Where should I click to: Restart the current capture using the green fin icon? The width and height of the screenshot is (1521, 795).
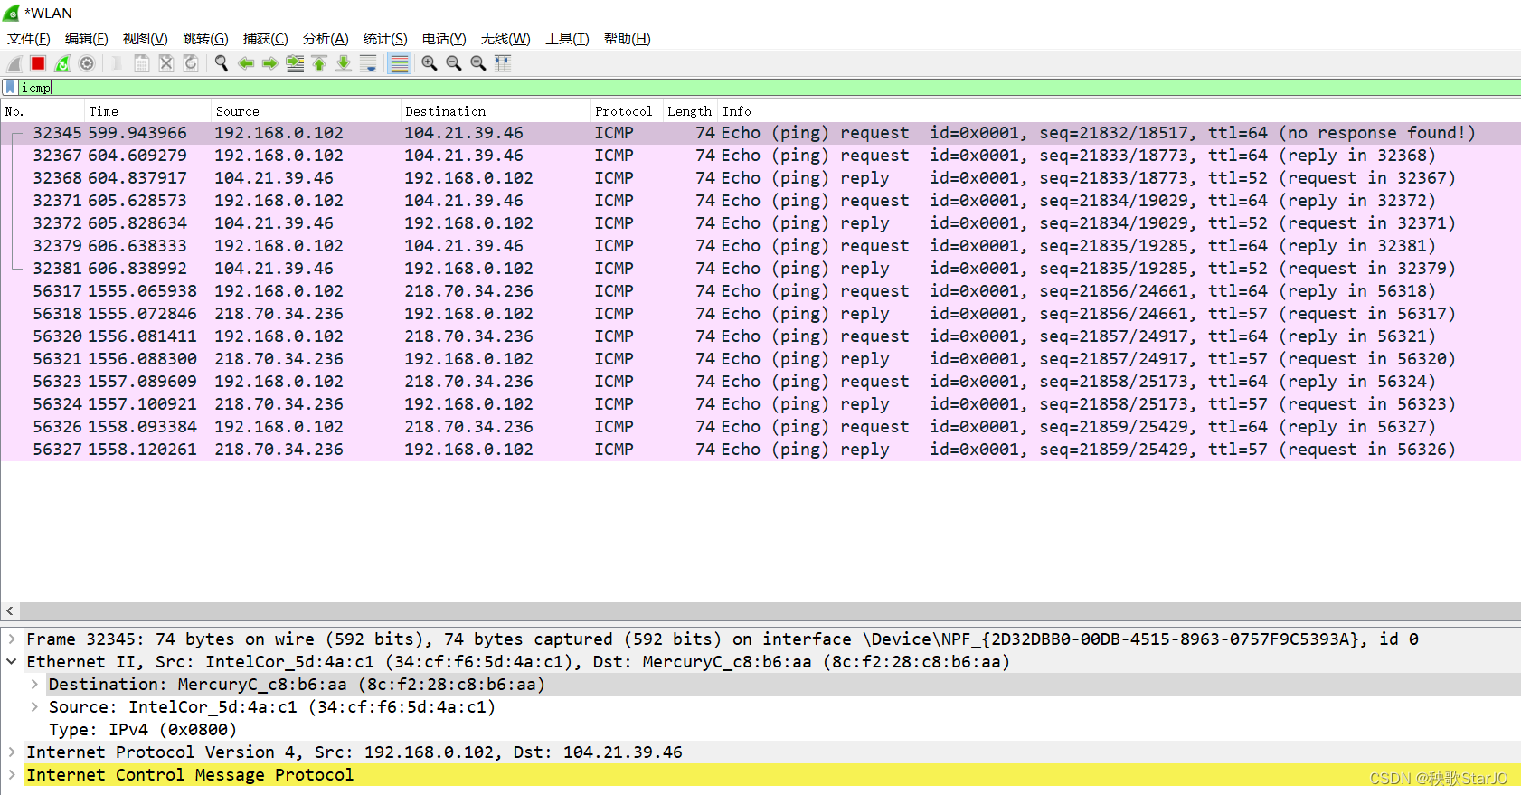pyautogui.click(x=62, y=63)
